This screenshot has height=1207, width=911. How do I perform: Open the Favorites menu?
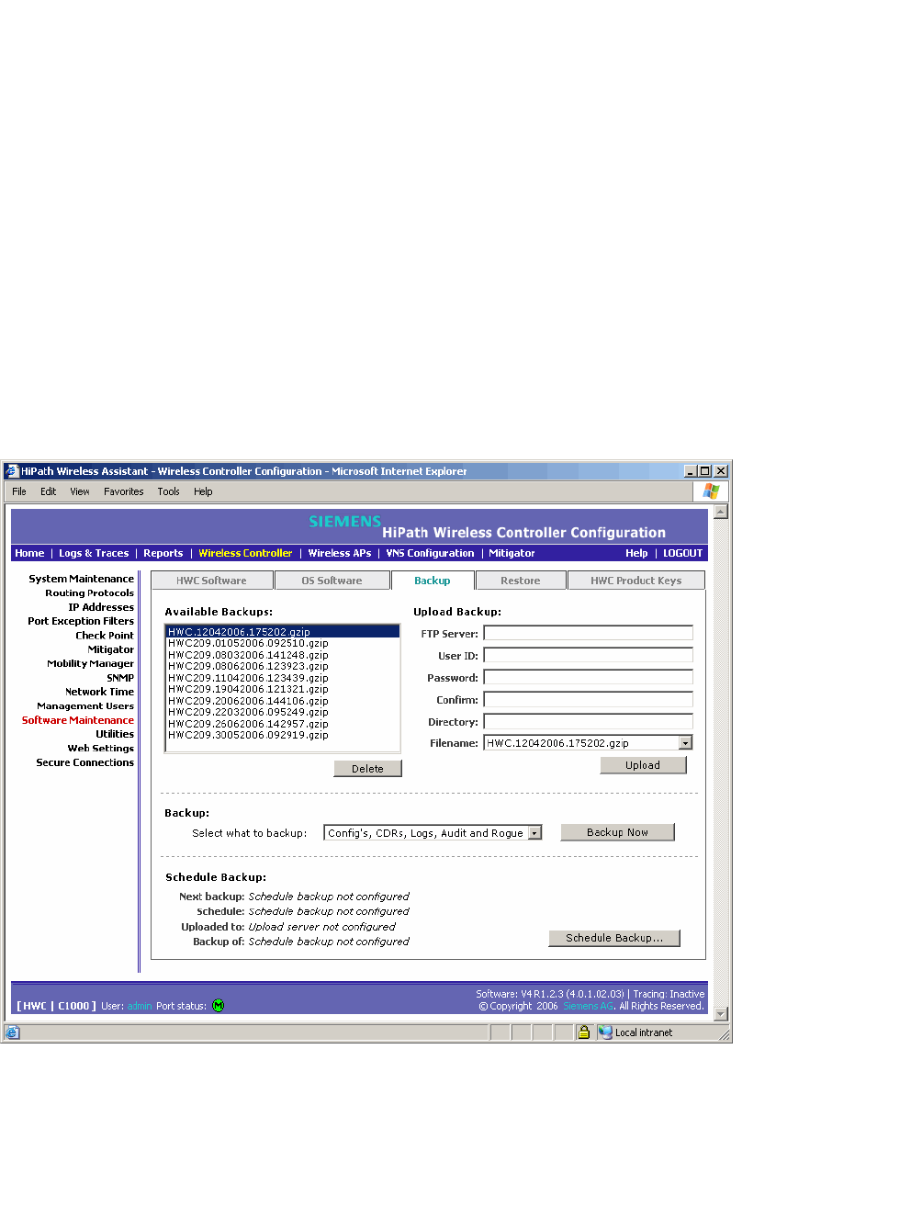[124, 491]
